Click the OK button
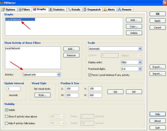 click(158, 14)
